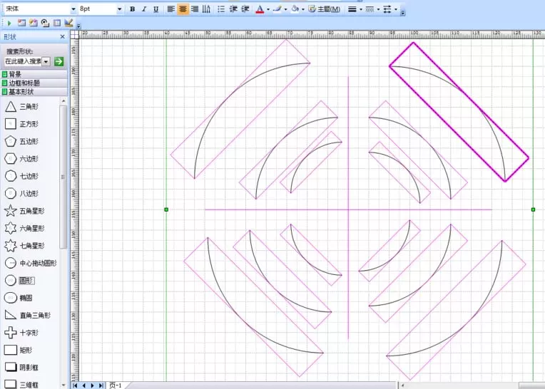This screenshot has width=545, height=389.
Task: Open line color dropdown arrow
Action: 286,9
